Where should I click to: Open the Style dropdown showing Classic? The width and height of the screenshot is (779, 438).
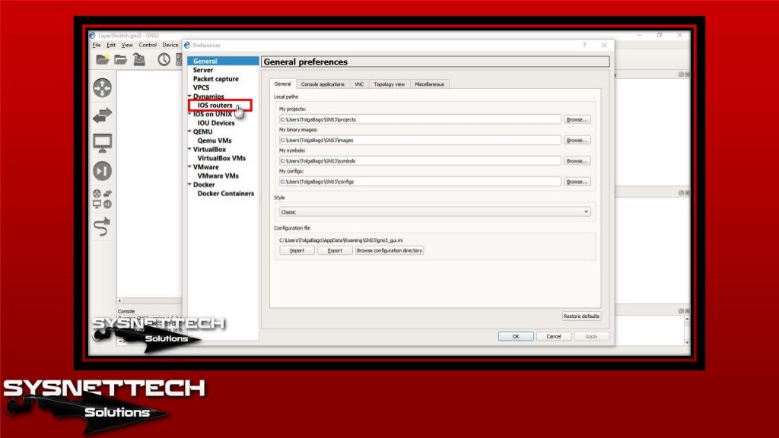[434, 212]
